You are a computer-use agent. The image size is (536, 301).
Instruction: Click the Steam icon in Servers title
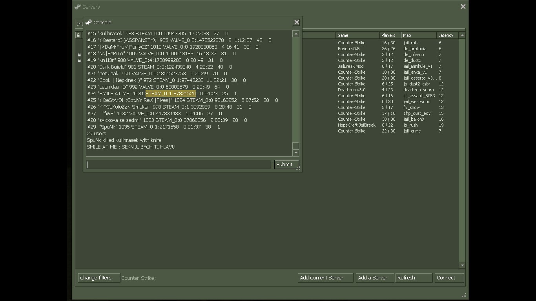coord(78,7)
